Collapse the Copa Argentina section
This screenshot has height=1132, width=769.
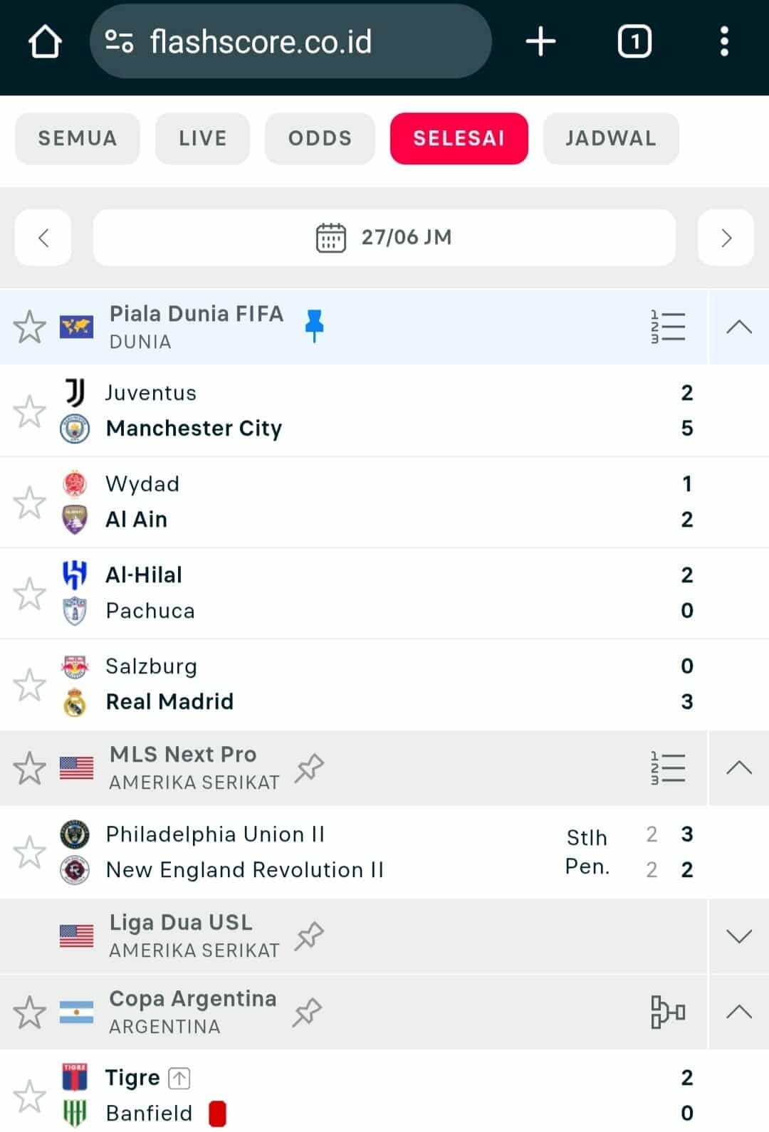(x=739, y=1012)
